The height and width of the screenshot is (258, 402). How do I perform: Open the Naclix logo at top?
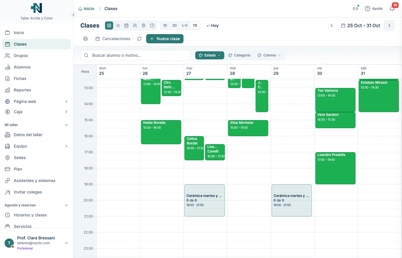(36, 8)
